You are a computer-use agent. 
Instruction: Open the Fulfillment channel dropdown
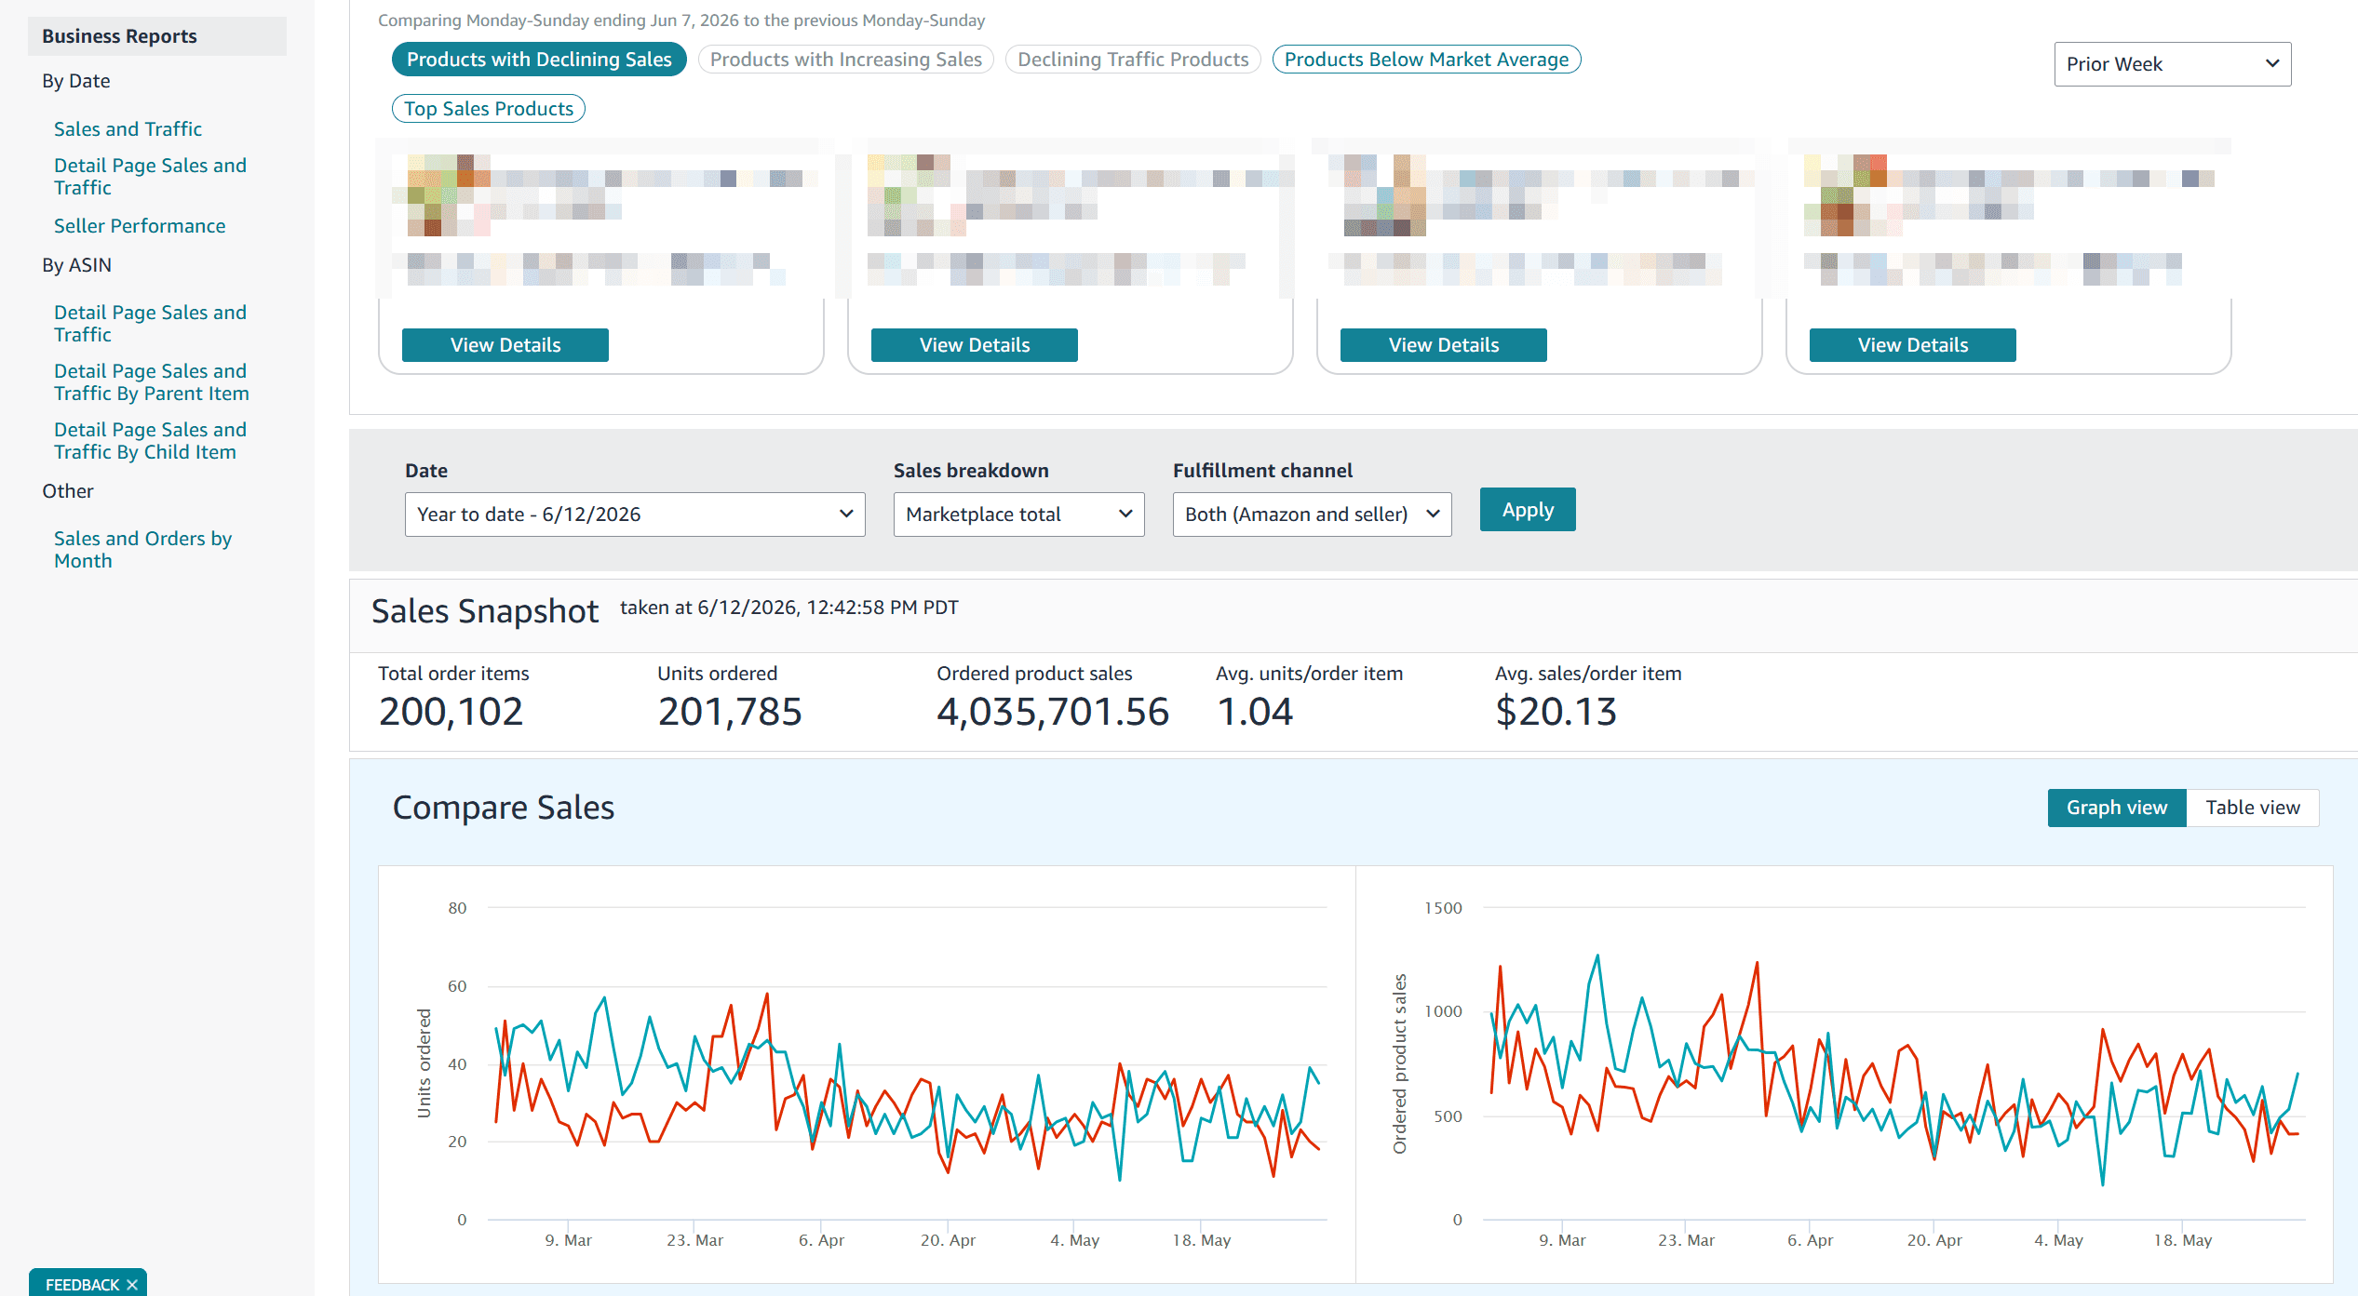[x=1312, y=514]
